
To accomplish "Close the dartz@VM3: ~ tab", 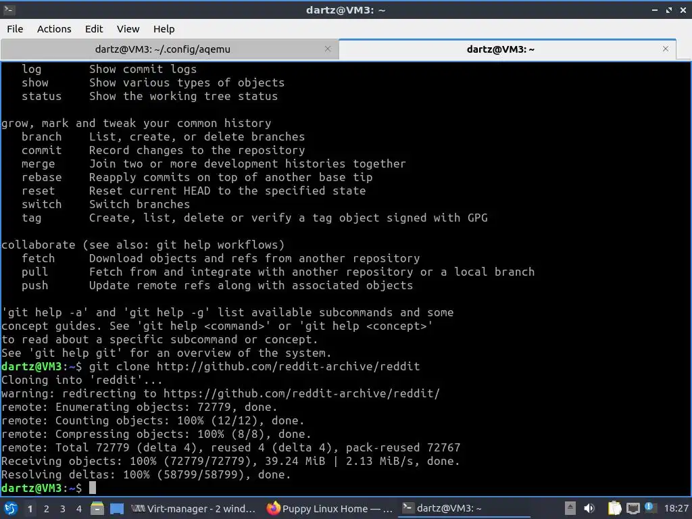I will pos(666,49).
